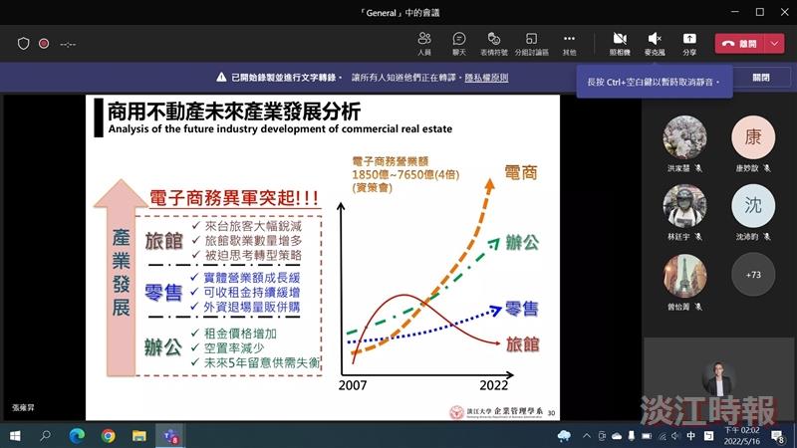
Task: Select participant 曾怡菁 avatar
Action: coord(684,275)
